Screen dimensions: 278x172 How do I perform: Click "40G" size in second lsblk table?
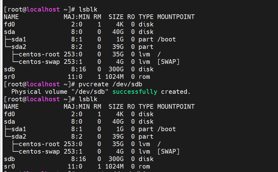pos(118,122)
